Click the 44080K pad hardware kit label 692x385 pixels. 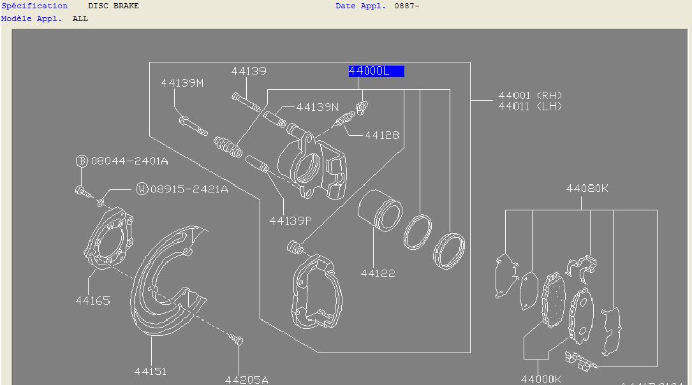pyautogui.click(x=587, y=188)
